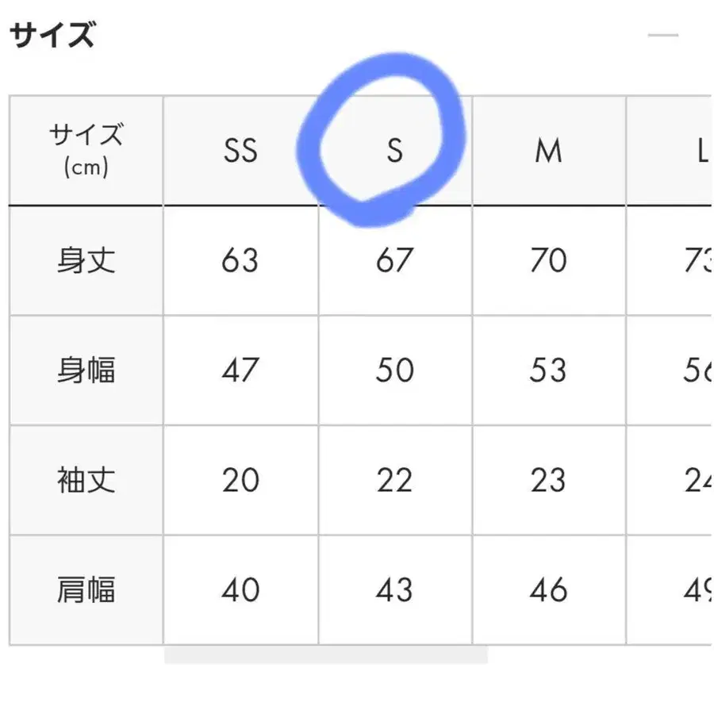
Task: Select the 53 cell in the 身幅 row
Action: coord(548,370)
